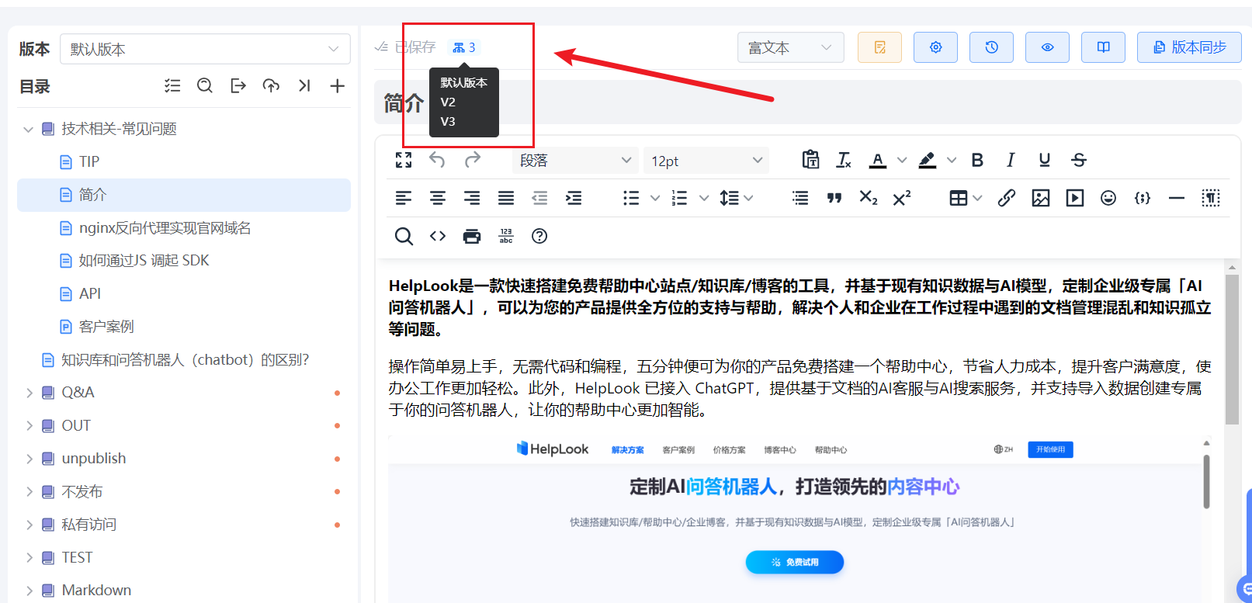The height and width of the screenshot is (603, 1252).
Task: Apply the text color A swatch
Action: pyautogui.click(x=878, y=160)
